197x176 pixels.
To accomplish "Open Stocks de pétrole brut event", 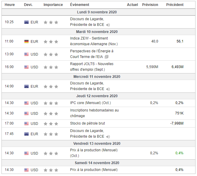I will (x=87, y=123).
